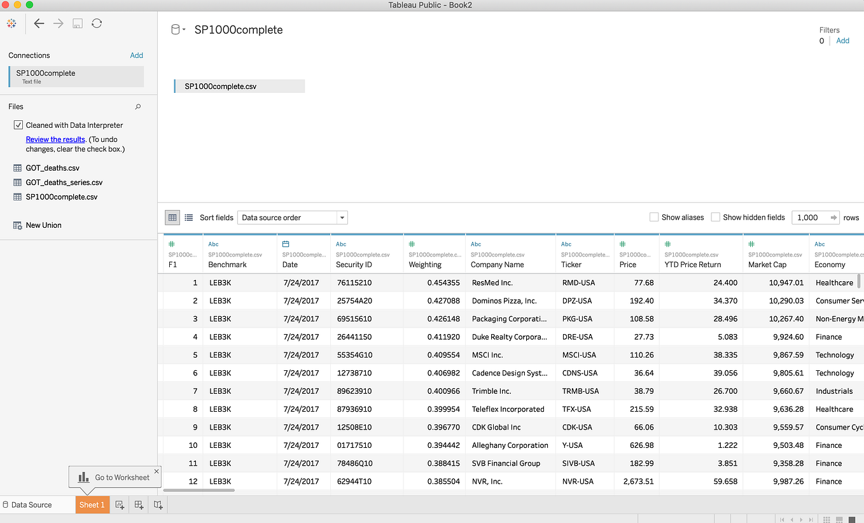Enable the Show aliases checkbox
Image resolution: width=864 pixels, height=523 pixels.
[x=654, y=217]
